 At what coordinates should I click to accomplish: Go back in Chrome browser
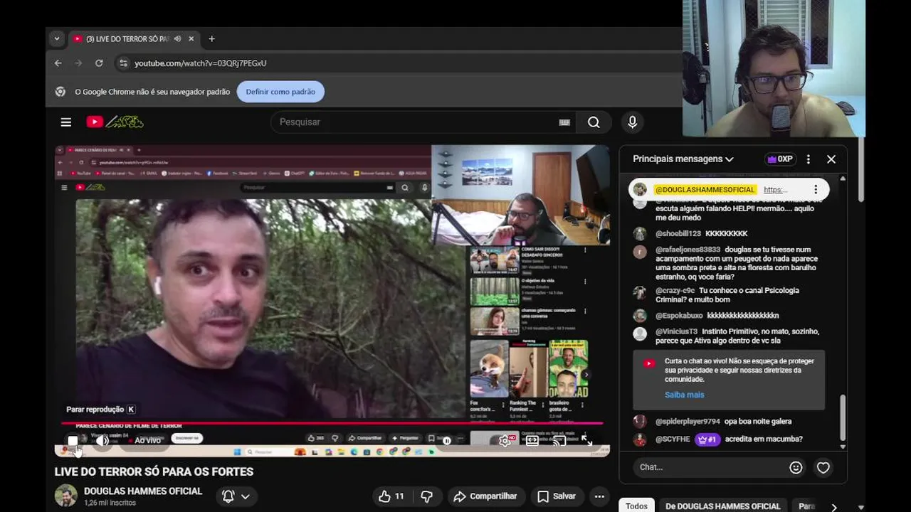58,63
